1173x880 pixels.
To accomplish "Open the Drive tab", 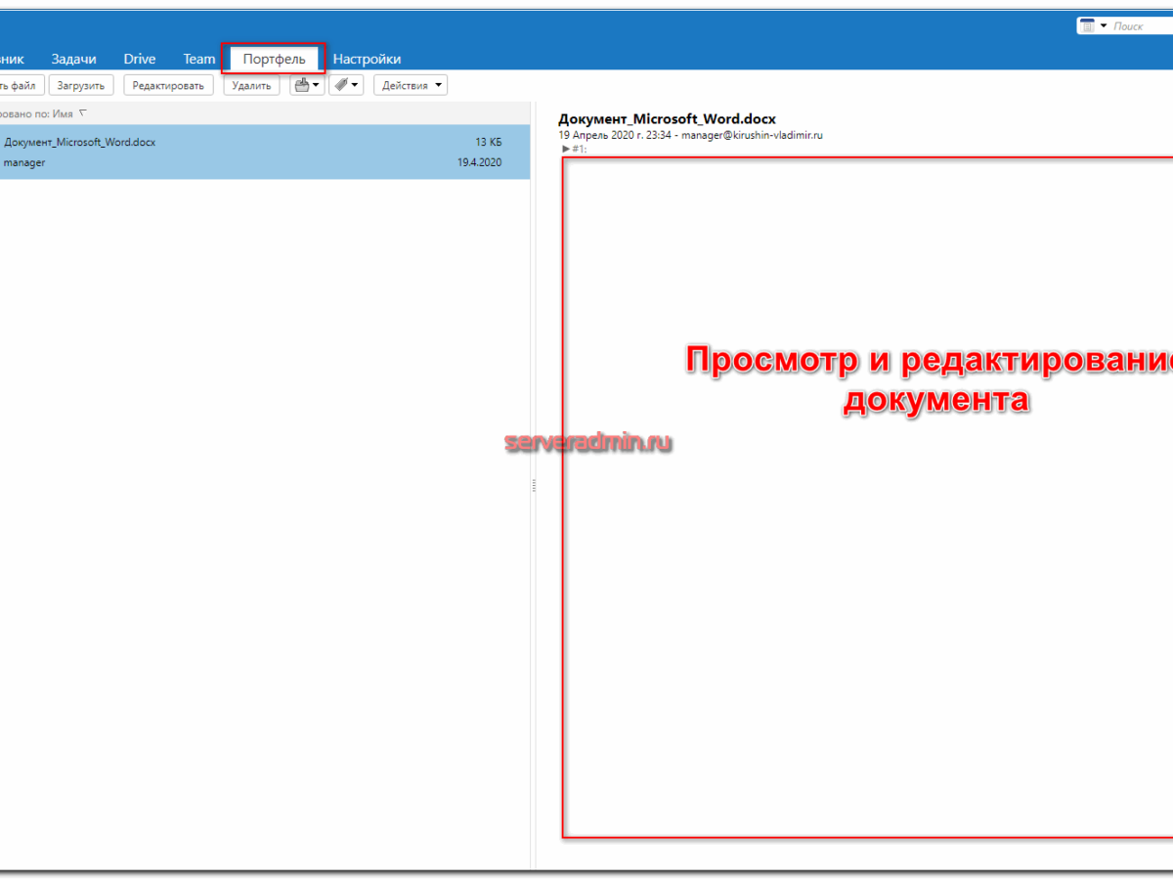I will [140, 59].
